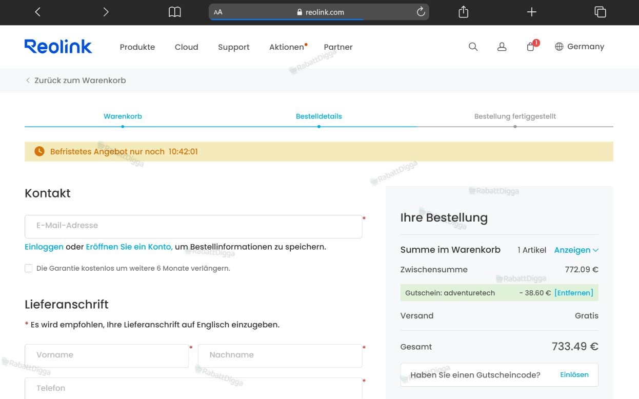Viewport: 639px width, 399px height.
Task: Click the Zwischensumme value 772.09 €
Action: pos(582,270)
